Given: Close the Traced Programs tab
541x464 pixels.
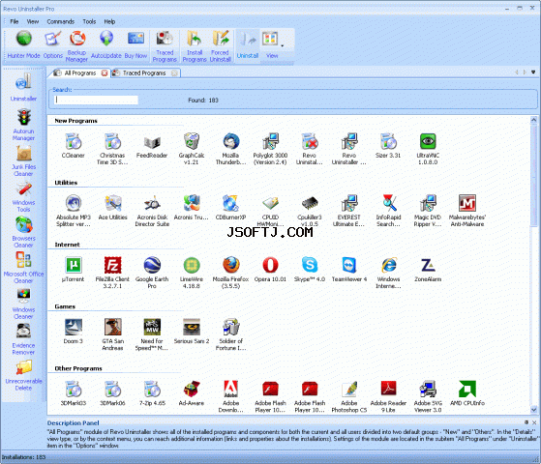Looking at the screenshot, I should click(174, 73).
